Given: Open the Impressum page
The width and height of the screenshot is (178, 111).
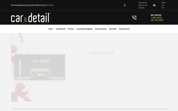Looking at the screenshot, I should click(x=124, y=29).
